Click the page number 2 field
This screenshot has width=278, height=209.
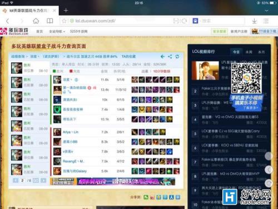22,181
